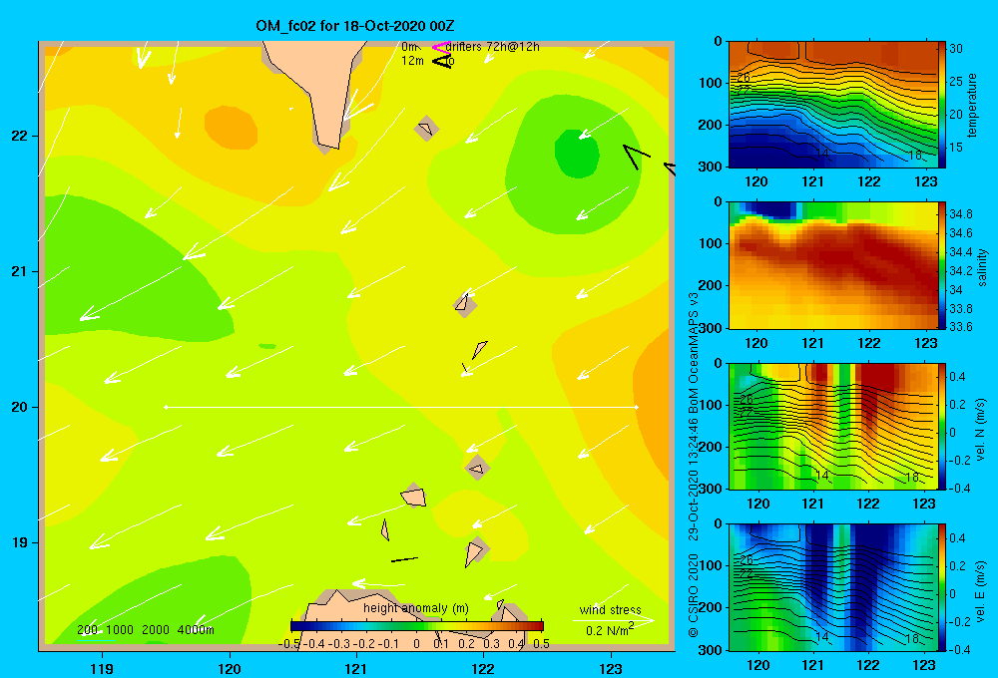The width and height of the screenshot is (998, 678).
Task: Click latitude tick label 21 on main map
Action: click(x=20, y=271)
